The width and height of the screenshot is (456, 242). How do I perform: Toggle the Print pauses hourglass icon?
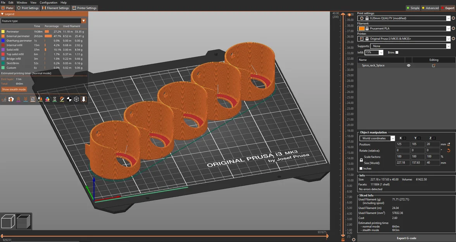55,99
